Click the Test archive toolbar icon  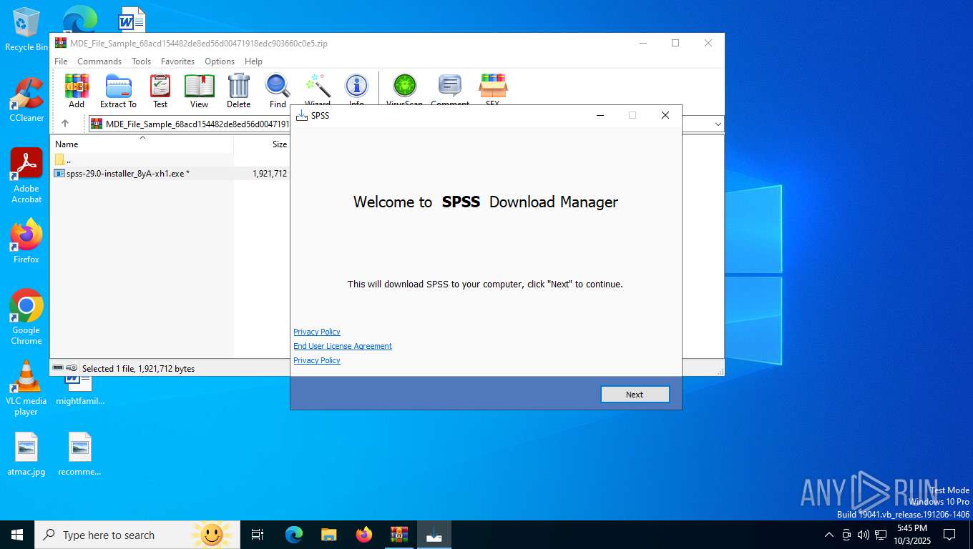160,91
